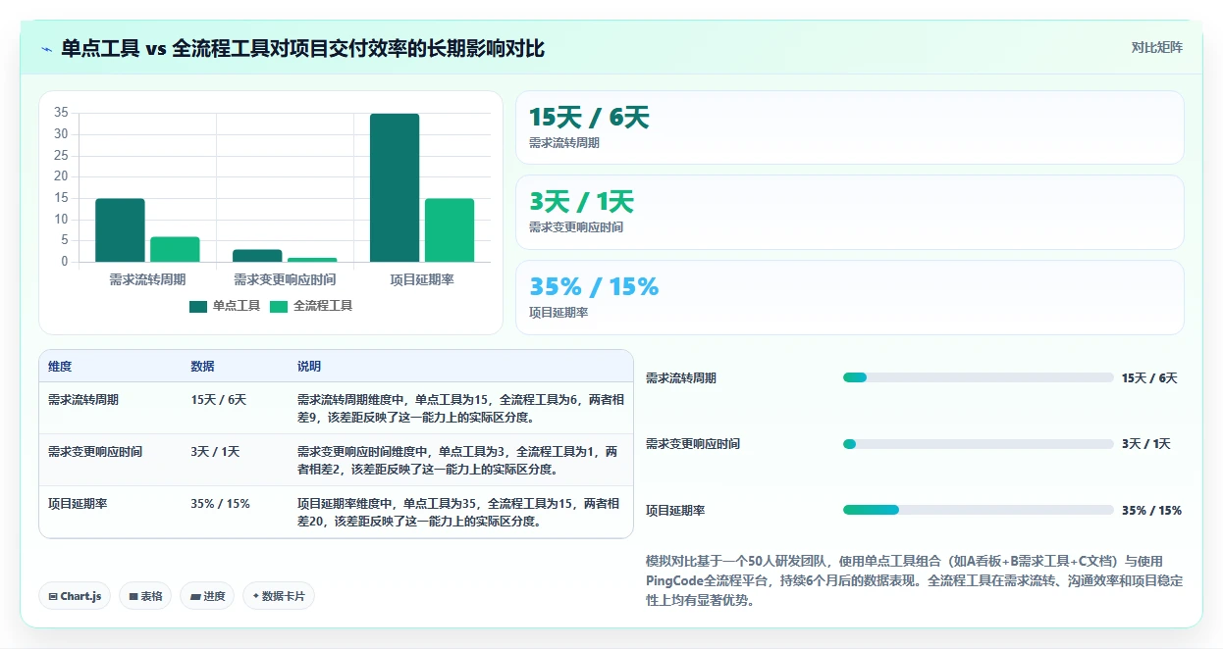Click the 全流程工具 bar for 项目延期率

450,230
